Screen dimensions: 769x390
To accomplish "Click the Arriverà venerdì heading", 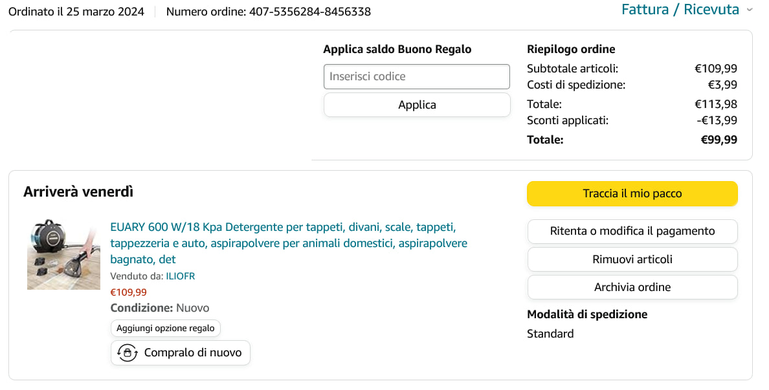I will pyautogui.click(x=78, y=191).
